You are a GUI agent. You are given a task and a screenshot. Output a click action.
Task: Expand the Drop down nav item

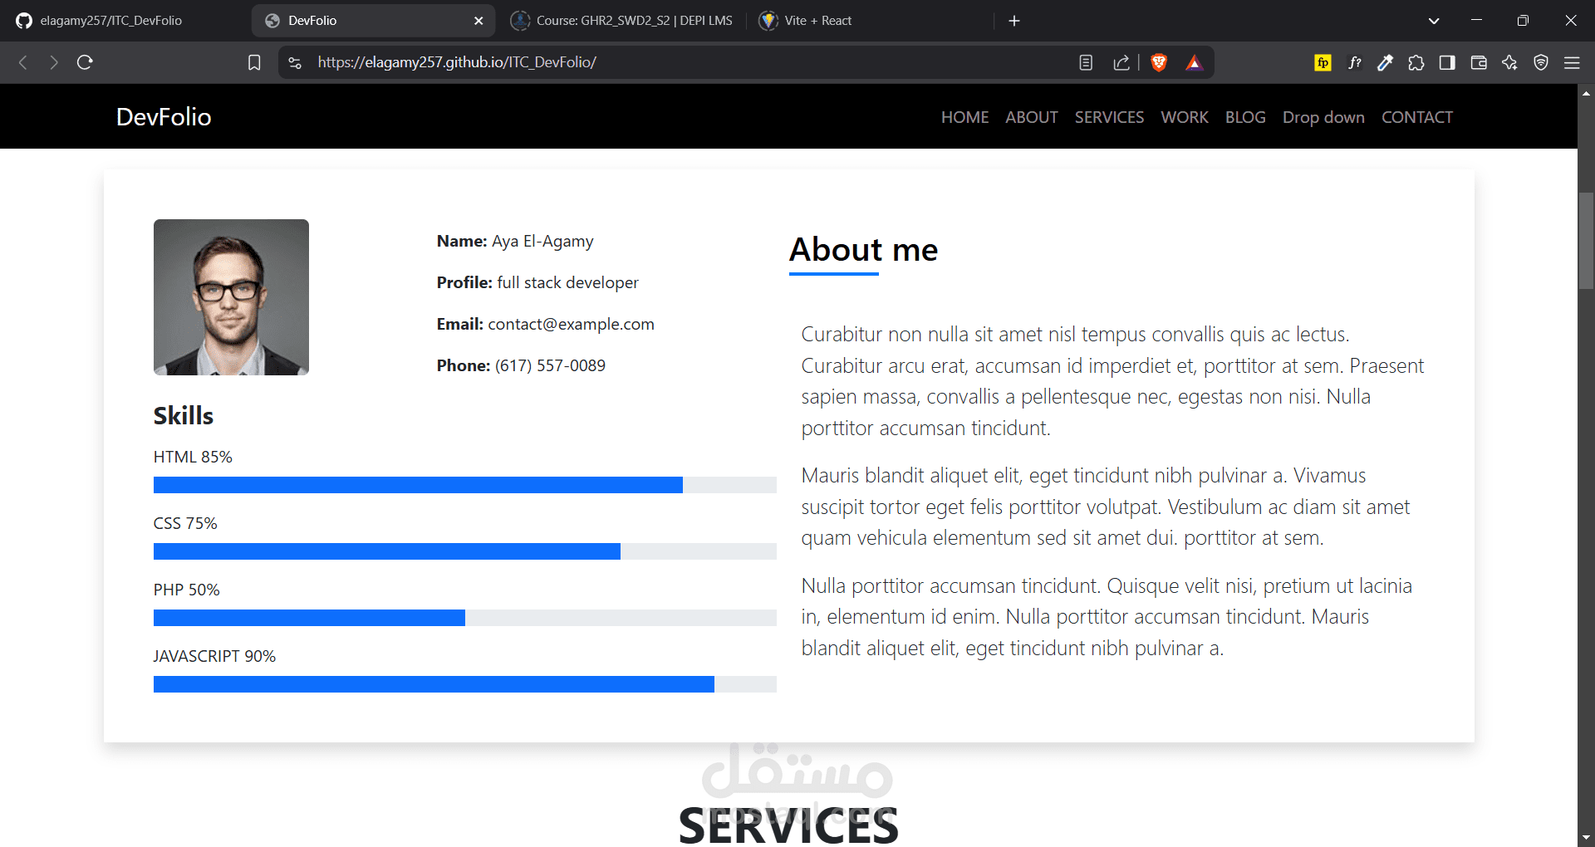coord(1323,117)
